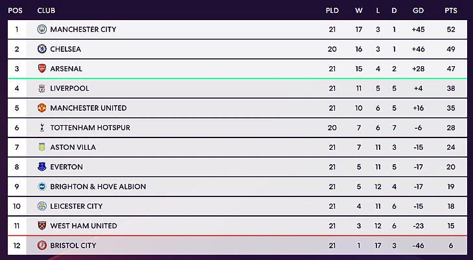The image size is (473, 260).
Task: Click the Aston Villa badge icon
Action: [42, 147]
